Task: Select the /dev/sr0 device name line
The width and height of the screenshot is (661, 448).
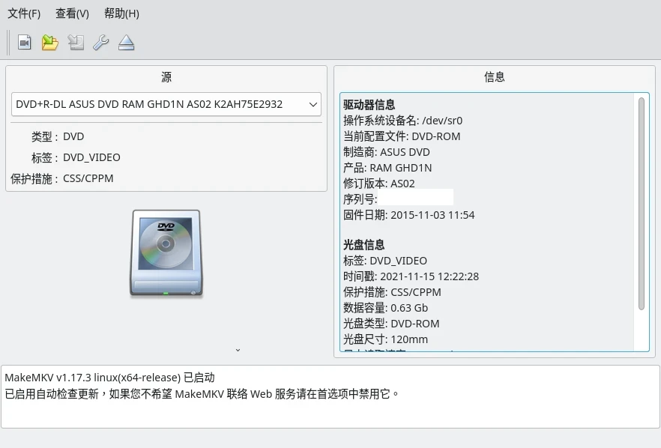Action: click(402, 121)
